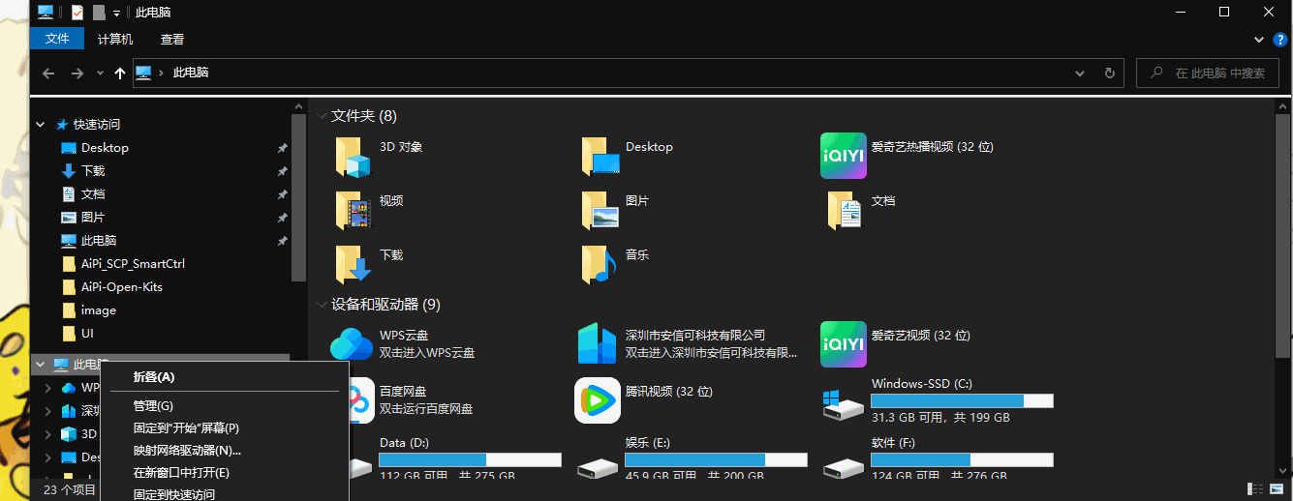Collapse the 设备和驱动器 (9) group
Screen dimensions: 1293x501
(322, 305)
